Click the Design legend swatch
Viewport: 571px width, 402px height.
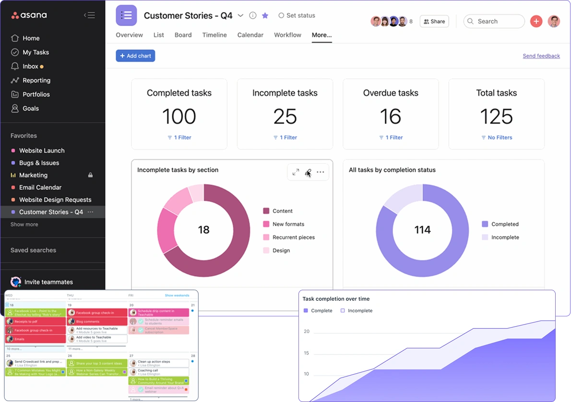[266, 250]
